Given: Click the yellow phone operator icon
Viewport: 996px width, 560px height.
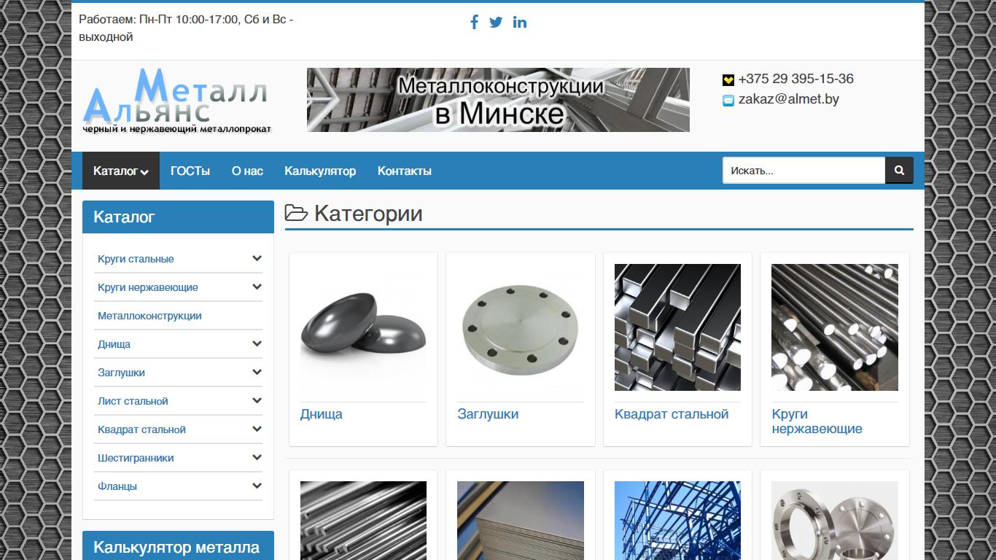Looking at the screenshot, I should point(728,80).
